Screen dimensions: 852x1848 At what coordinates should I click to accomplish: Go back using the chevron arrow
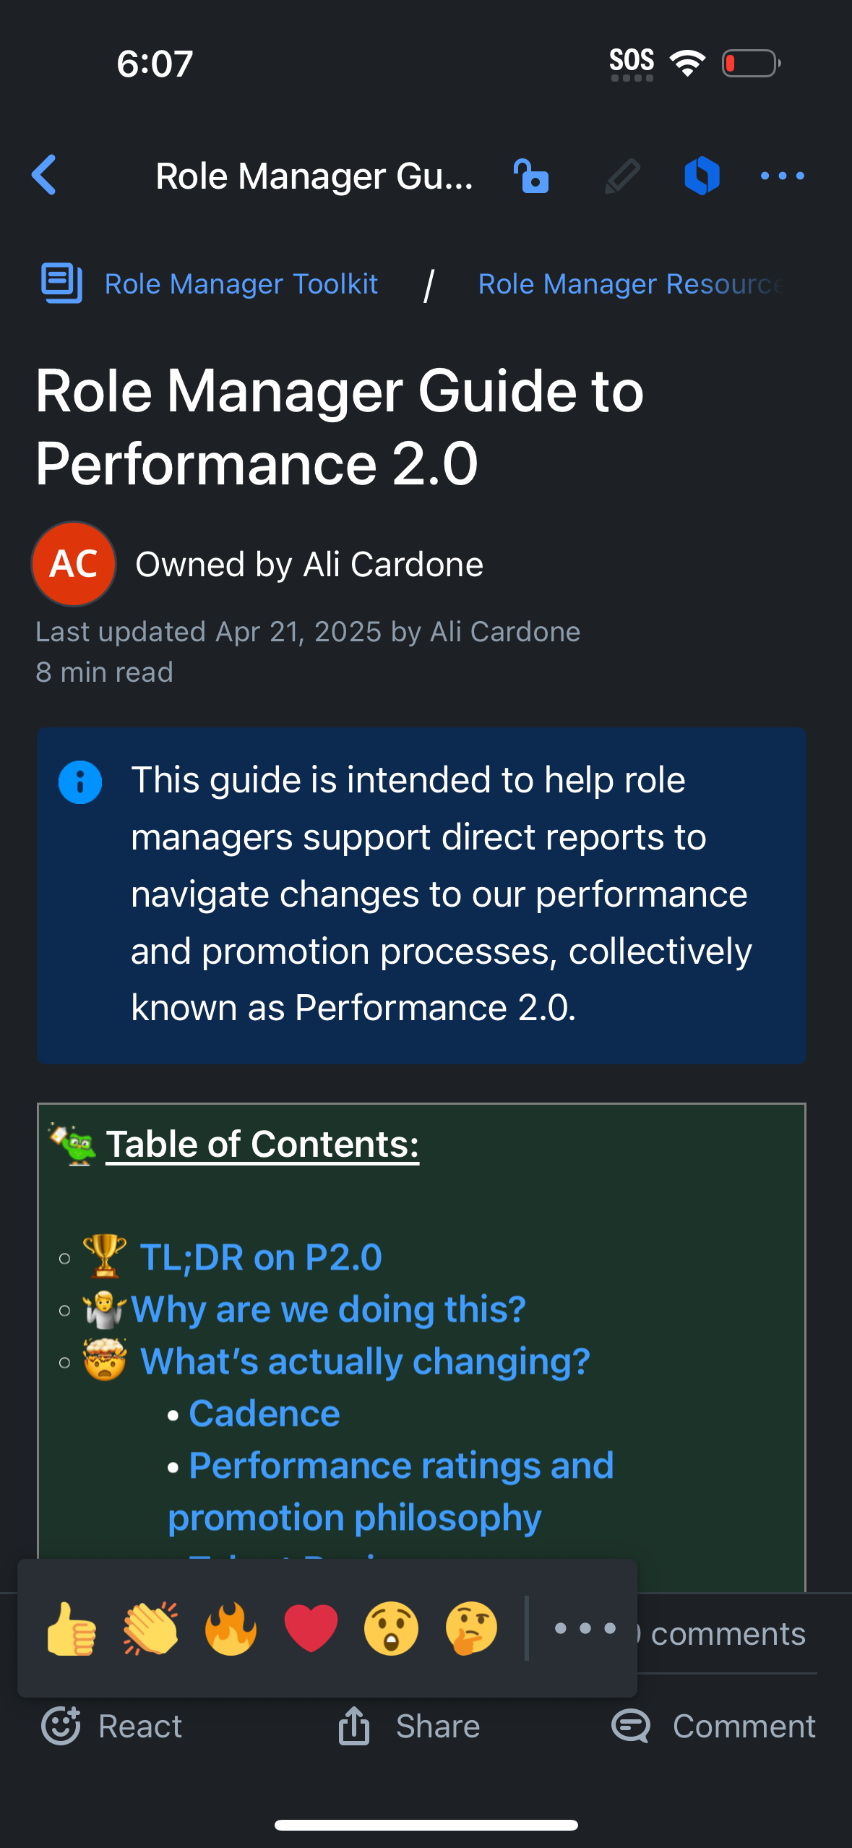tap(45, 176)
